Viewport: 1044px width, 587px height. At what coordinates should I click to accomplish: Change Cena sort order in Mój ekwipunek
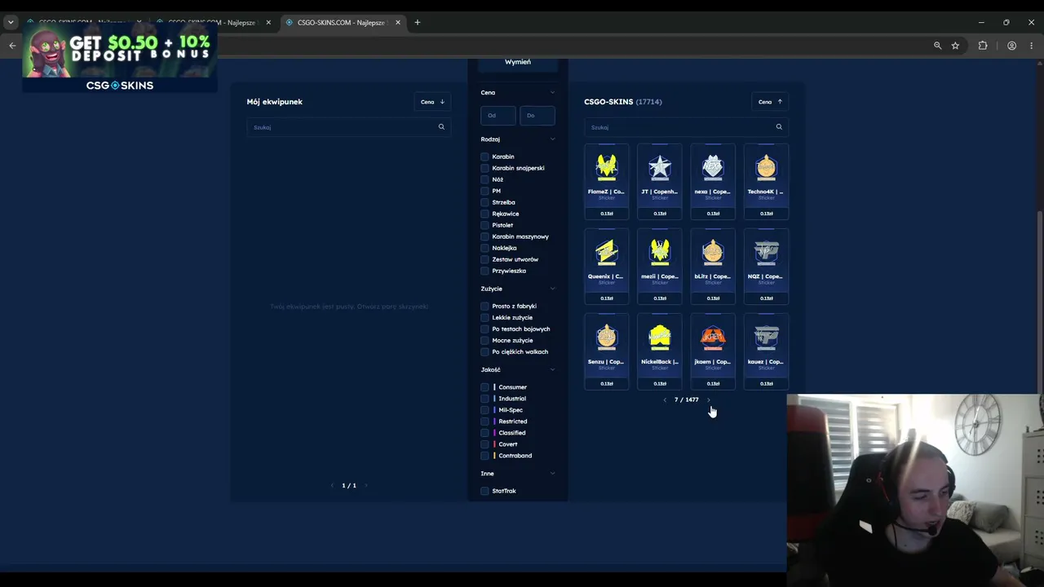coord(432,102)
